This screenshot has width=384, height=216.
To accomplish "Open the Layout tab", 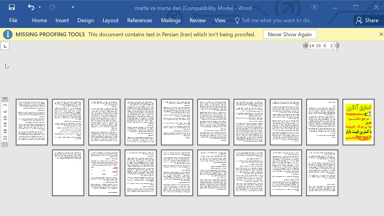I will click(x=110, y=20).
